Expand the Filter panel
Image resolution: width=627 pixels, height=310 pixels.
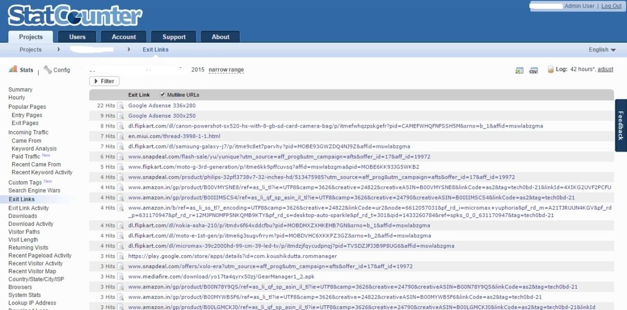coord(104,81)
